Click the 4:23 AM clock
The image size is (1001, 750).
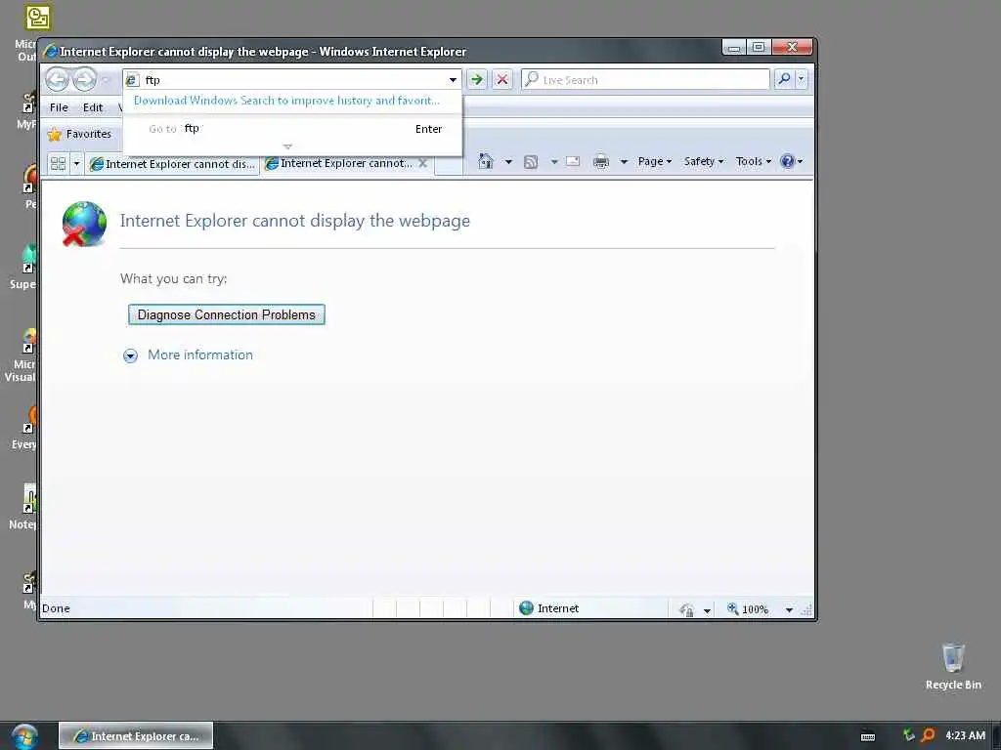pyautogui.click(x=965, y=735)
